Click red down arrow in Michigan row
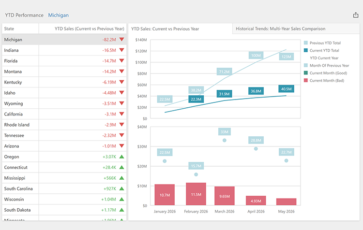The width and height of the screenshot is (363, 230). (122, 39)
